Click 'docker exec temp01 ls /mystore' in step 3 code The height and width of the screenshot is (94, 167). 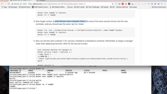(52, 32)
